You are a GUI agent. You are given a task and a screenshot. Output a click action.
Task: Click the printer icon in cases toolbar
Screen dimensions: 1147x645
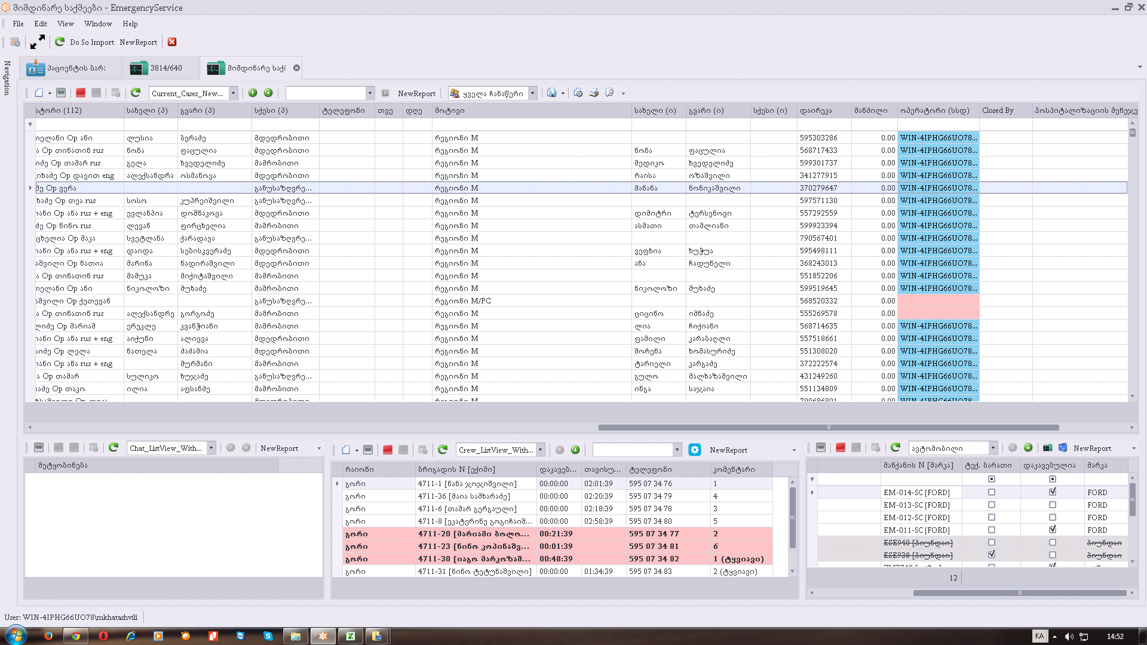(594, 93)
